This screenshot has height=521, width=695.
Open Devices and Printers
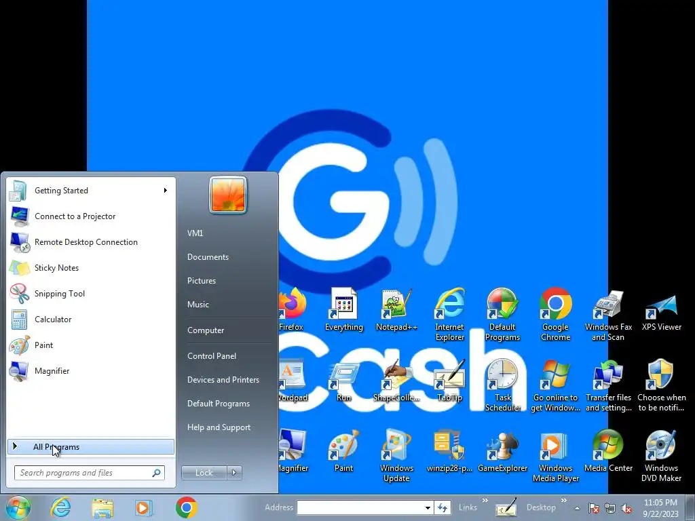tap(223, 380)
